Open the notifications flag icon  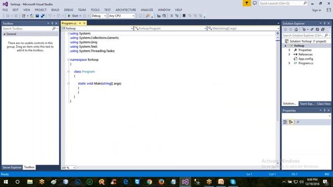click(247, 3)
